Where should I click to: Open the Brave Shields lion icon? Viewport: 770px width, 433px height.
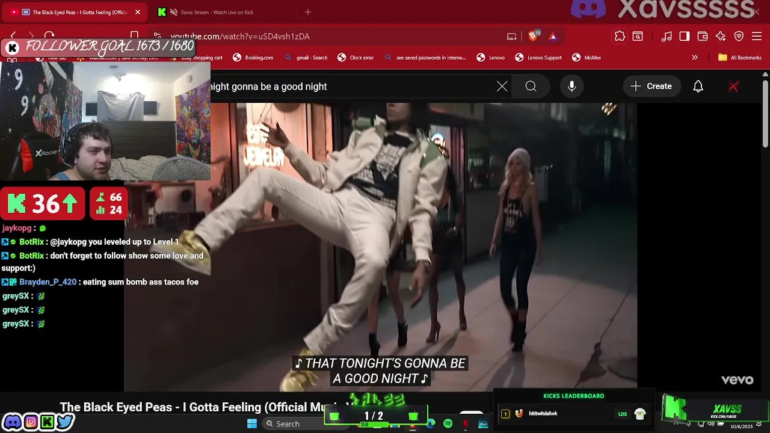pos(533,36)
